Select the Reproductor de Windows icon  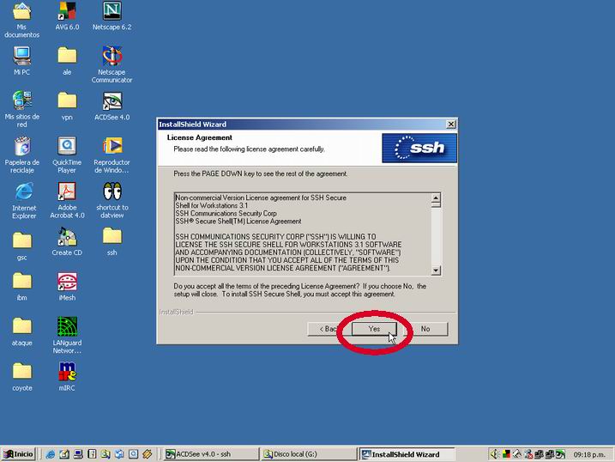[112, 155]
